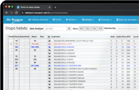Screen dimensions: 139x90
Task: Close the Stock du dispo hebdo tab
Action: (x=49, y=7)
